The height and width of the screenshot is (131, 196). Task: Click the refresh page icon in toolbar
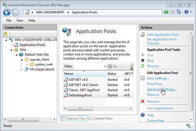[166, 12]
